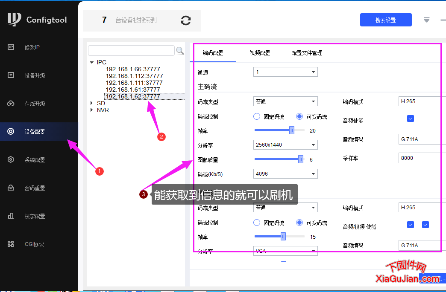Open main stream 音频编码 G.711A dropdown

coord(422,139)
